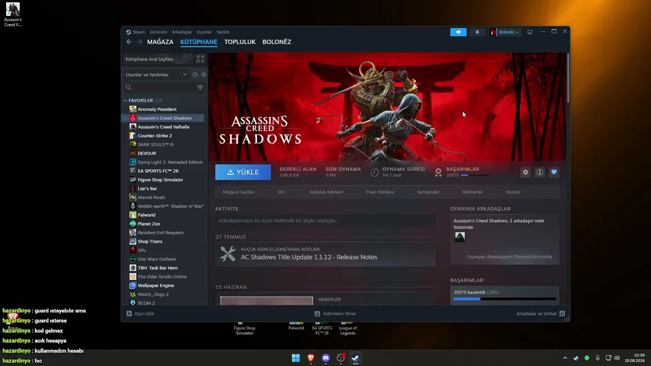Viewport: 651px width, 366px height.
Task: Click the Steam icon in the taskbar
Action: click(356, 358)
